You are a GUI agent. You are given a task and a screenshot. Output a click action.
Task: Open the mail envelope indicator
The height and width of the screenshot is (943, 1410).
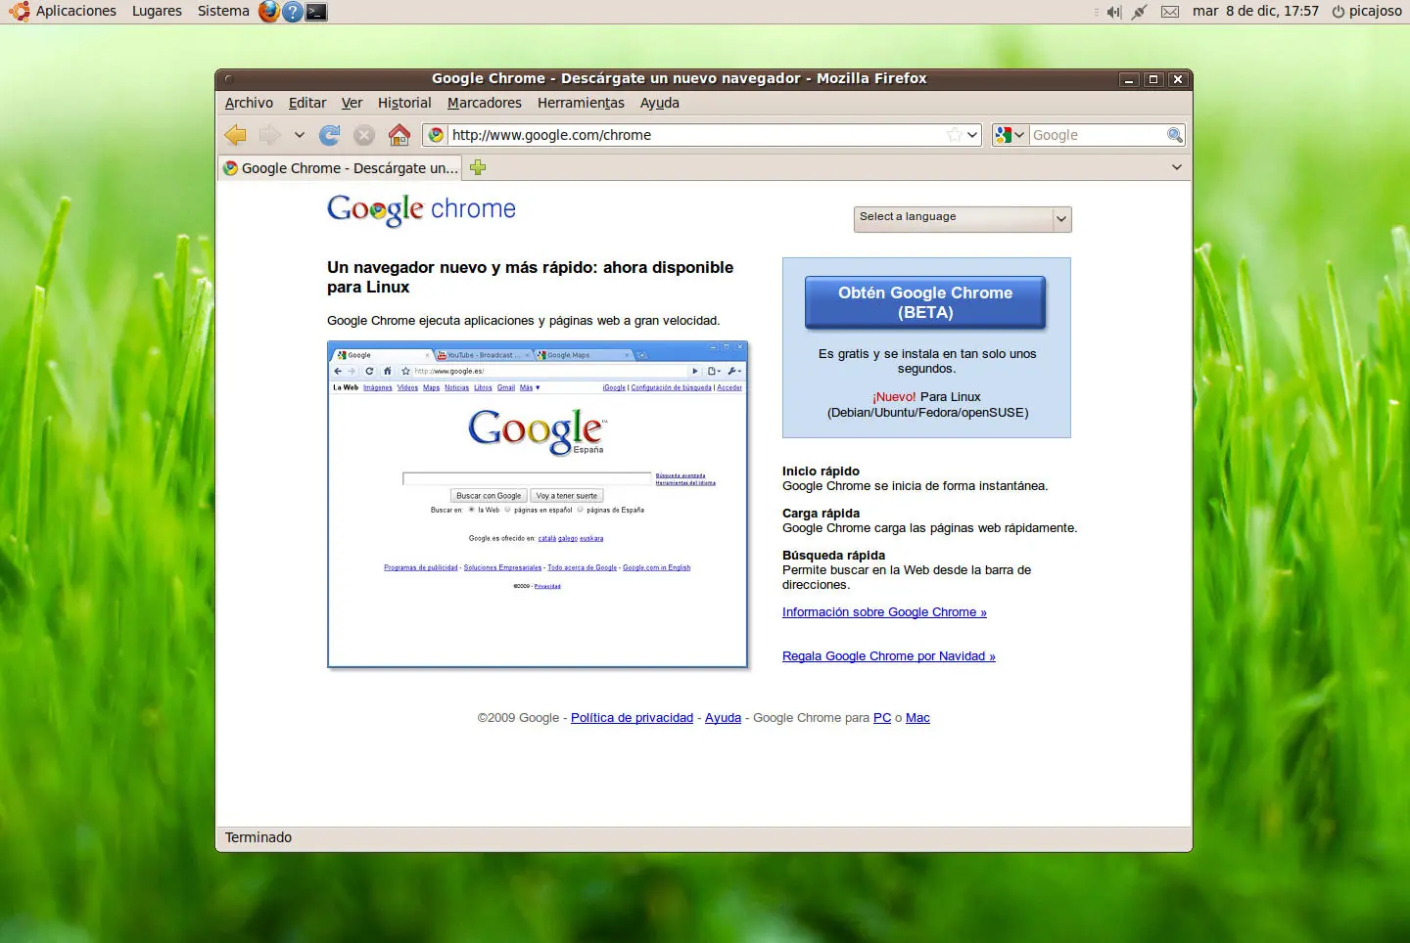click(x=1170, y=12)
